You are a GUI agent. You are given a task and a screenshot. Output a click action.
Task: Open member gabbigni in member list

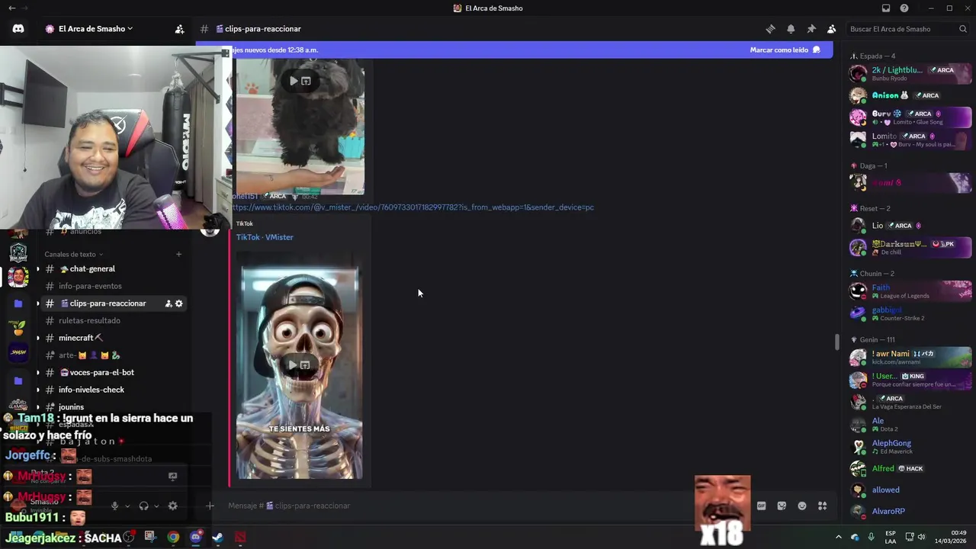[910, 313]
